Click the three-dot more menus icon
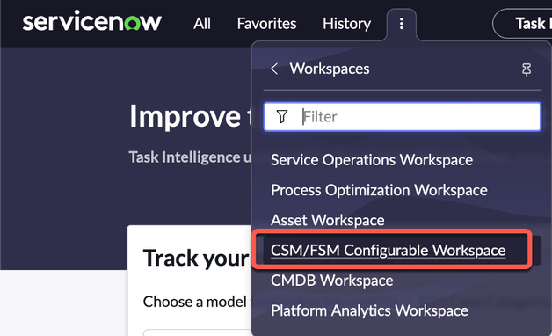The height and width of the screenshot is (336, 552). click(402, 24)
